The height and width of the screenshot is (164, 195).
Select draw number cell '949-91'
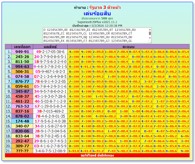[22, 52]
